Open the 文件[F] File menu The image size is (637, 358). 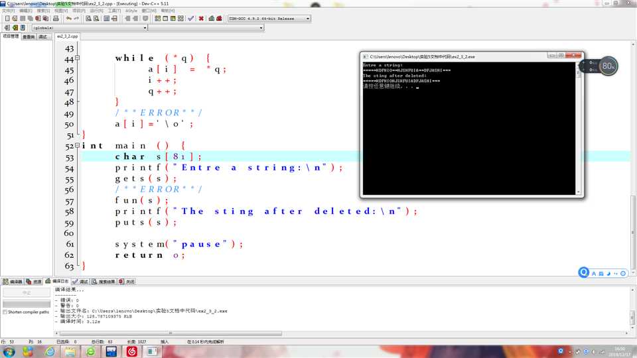(8, 11)
